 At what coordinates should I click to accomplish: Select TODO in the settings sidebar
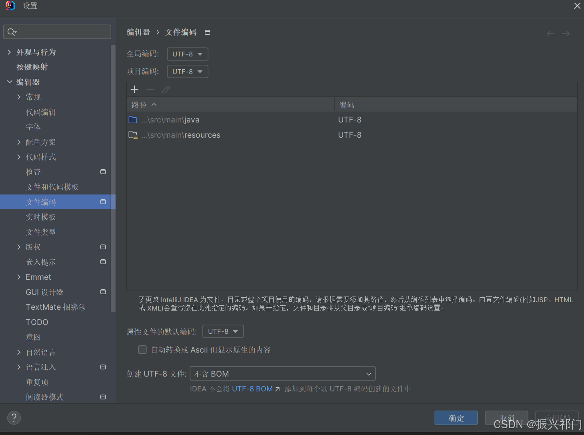tap(37, 322)
